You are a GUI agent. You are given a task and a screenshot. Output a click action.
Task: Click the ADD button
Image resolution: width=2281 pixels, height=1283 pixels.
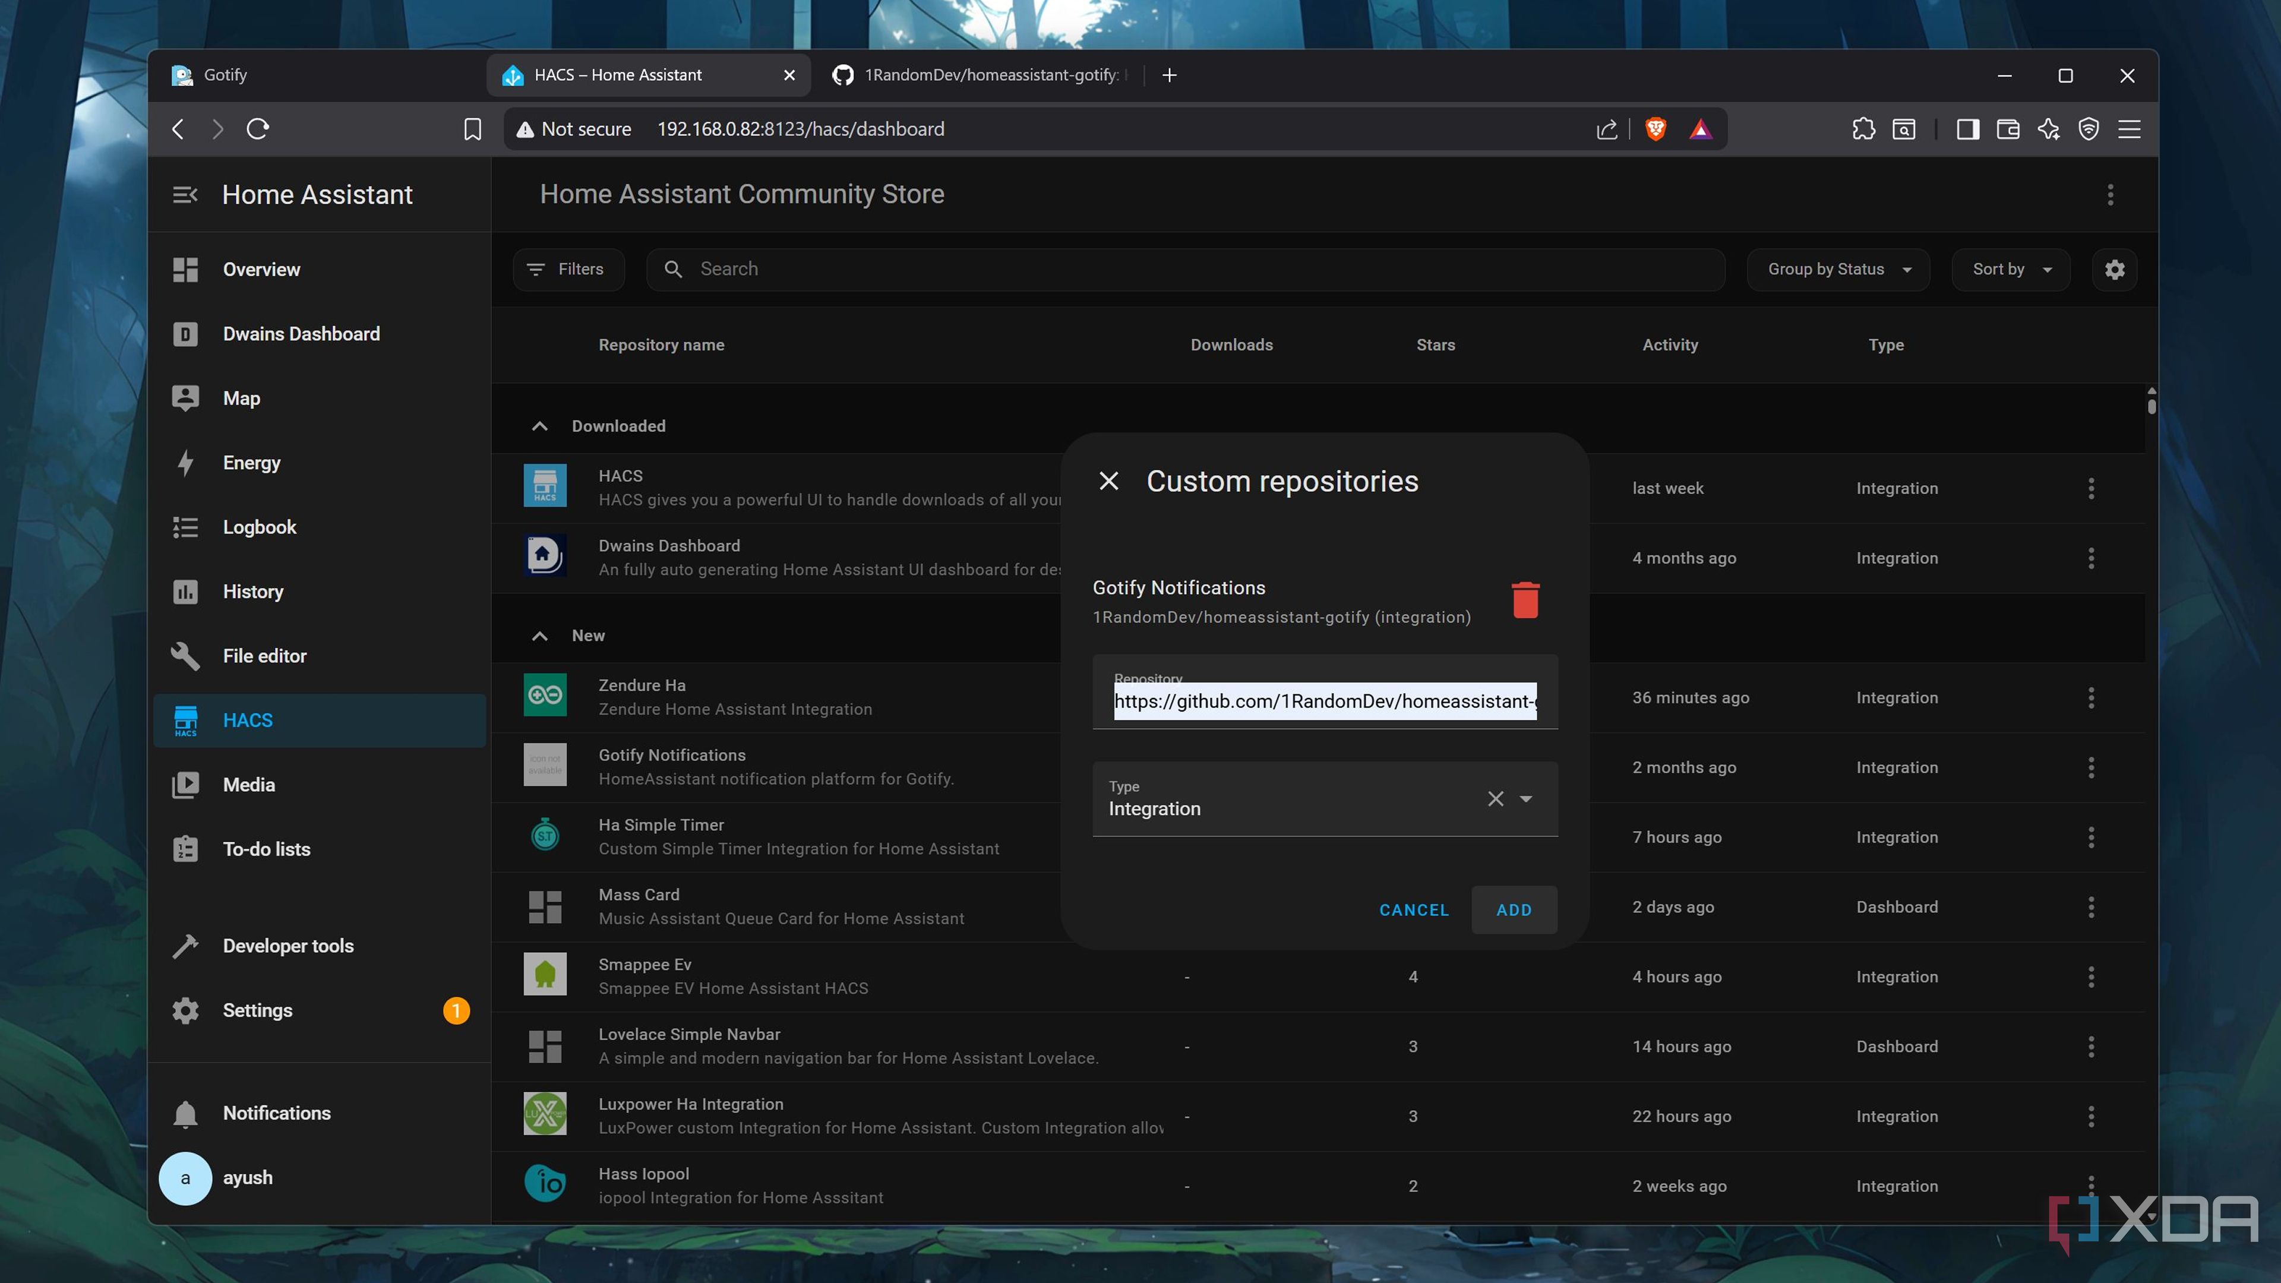click(x=1514, y=909)
